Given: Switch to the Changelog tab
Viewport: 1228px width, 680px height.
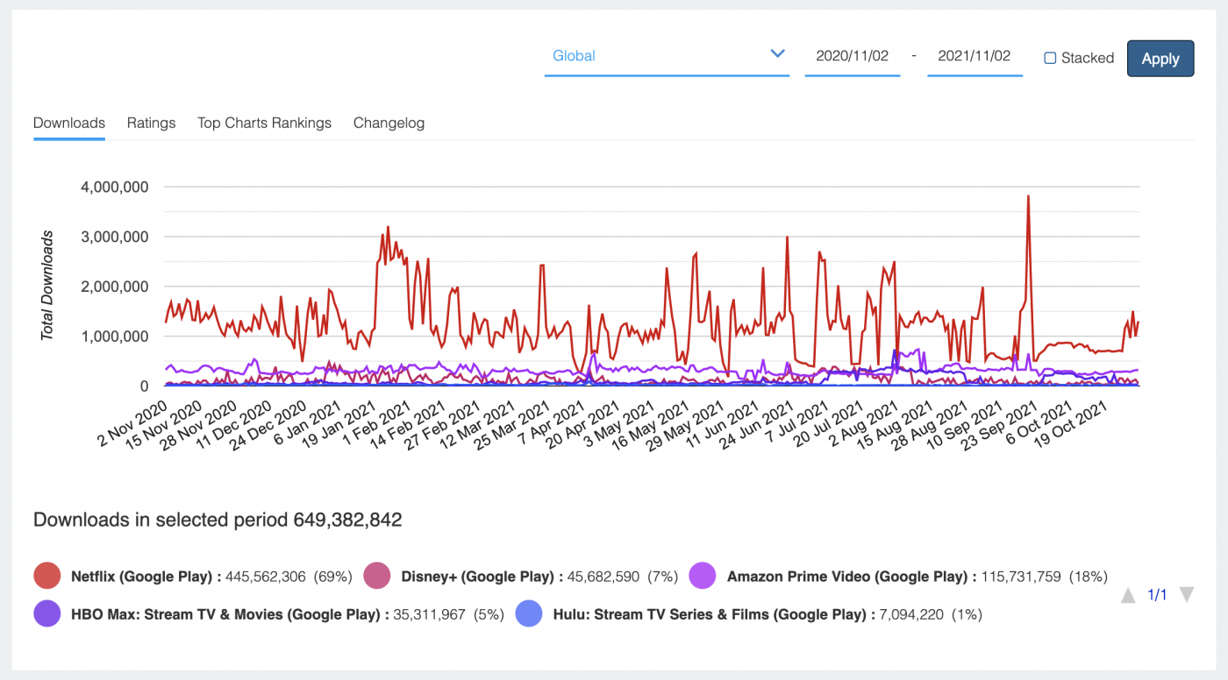Looking at the screenshot, I should (389, 123).
